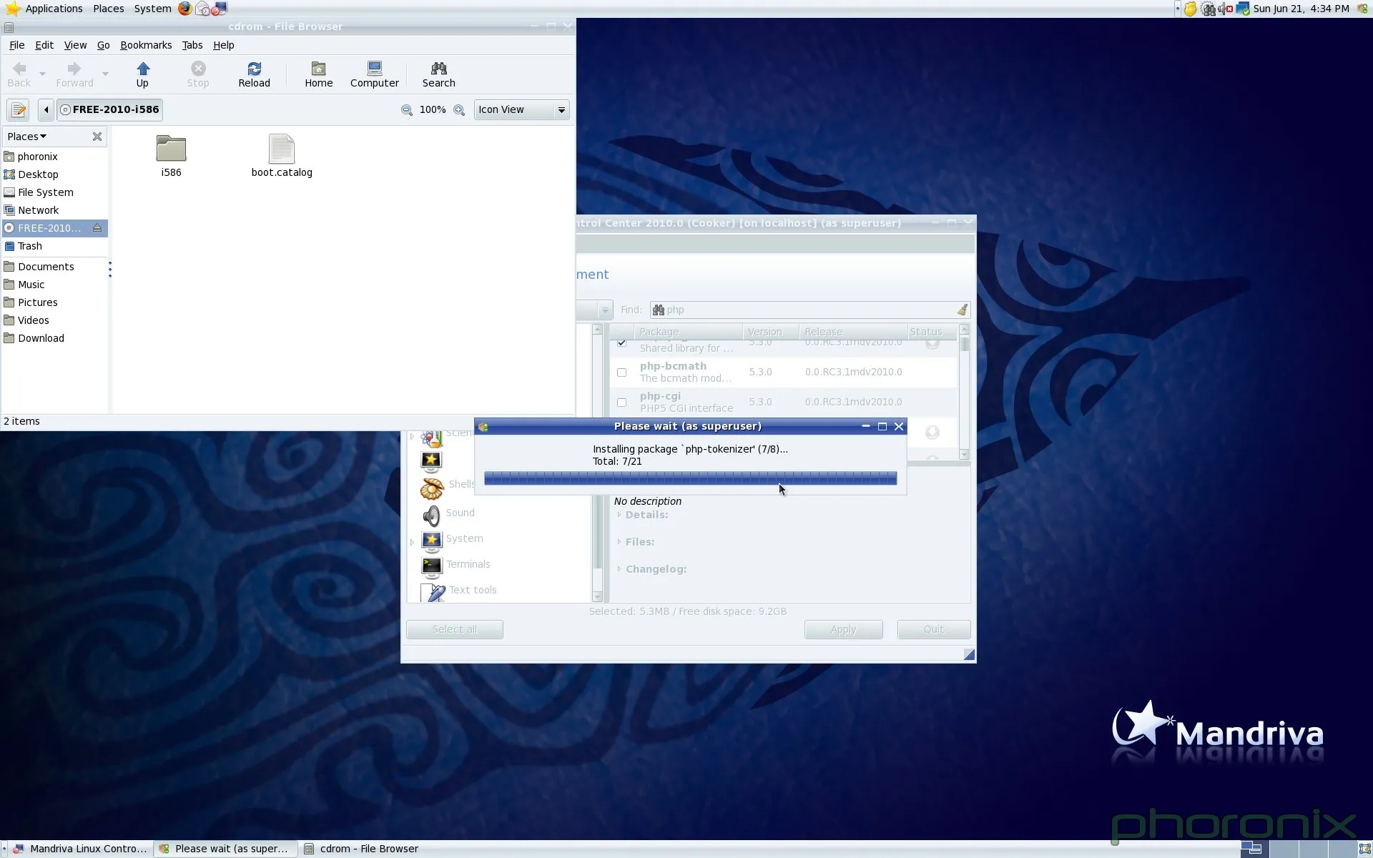1373x858 pixels.
Task: Open the Edit menu
Action: point(44,45)
